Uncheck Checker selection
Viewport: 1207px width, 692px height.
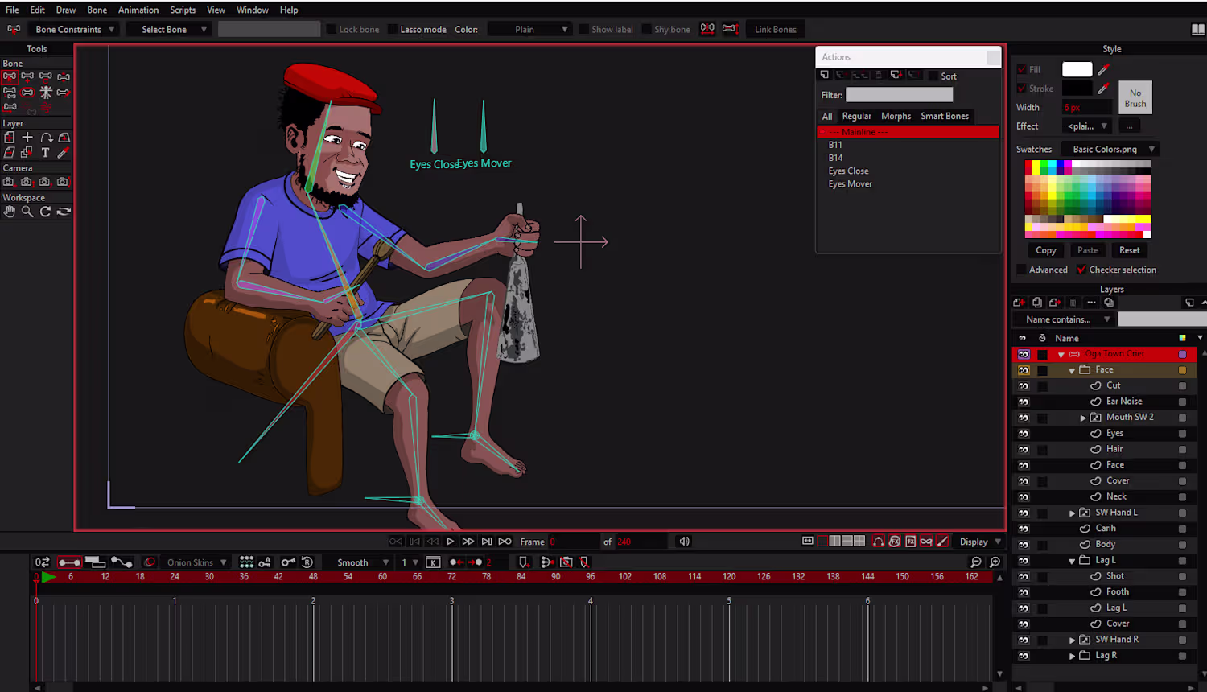click(x=1081, y=270)
